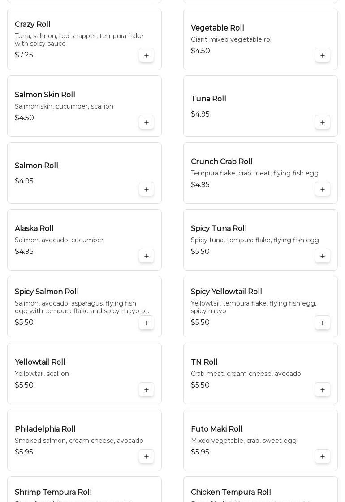Viewport: 345px width, 502px height.
Task: Add Spicy Salmon Roll with plus icon
Action: click(147, 323)
